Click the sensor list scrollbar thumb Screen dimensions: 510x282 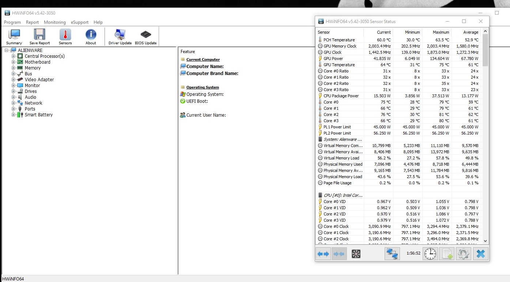point(485,50)
